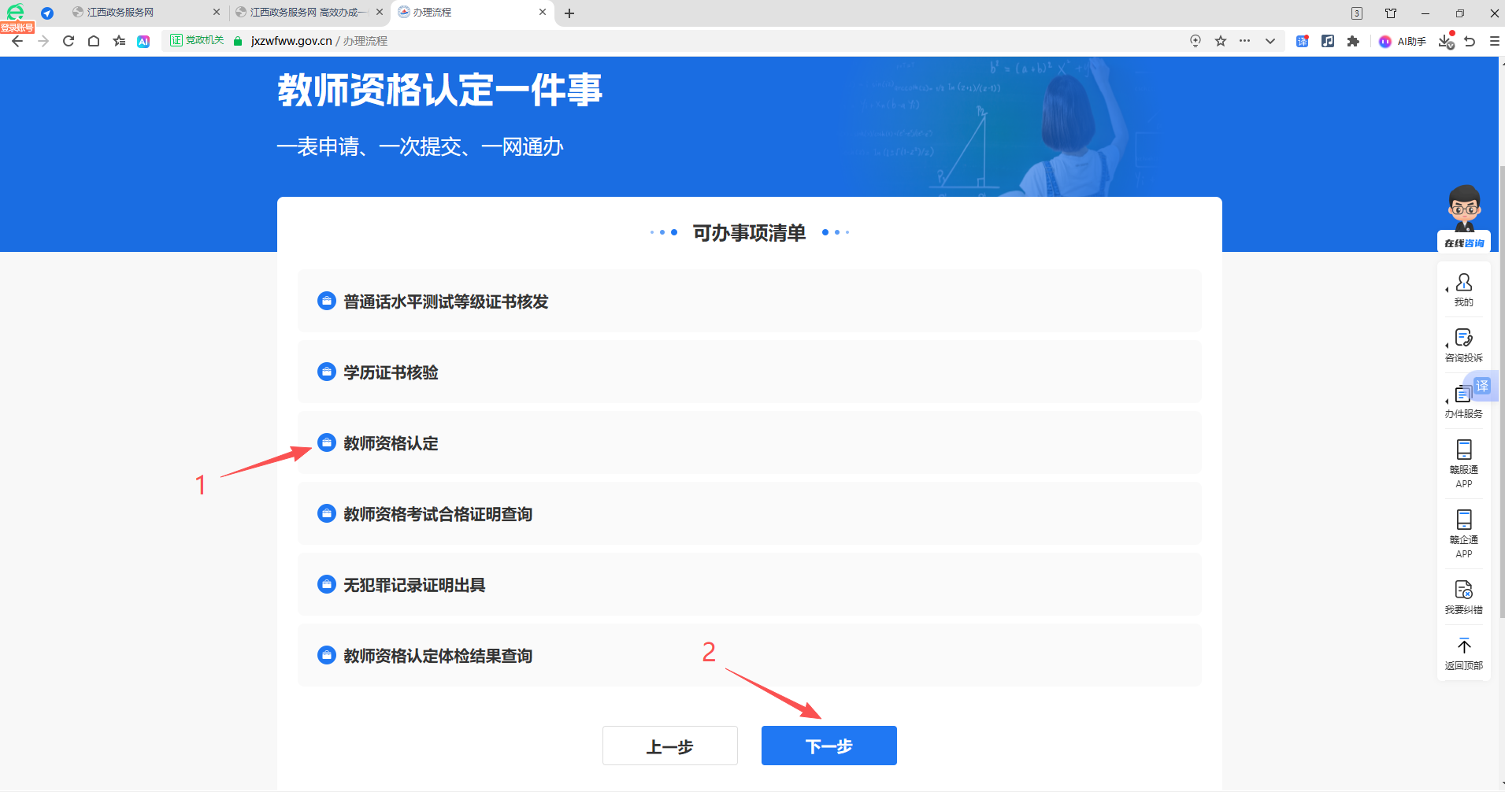Click 返回顶部 back to top arrow

[x=1463, y=653]
